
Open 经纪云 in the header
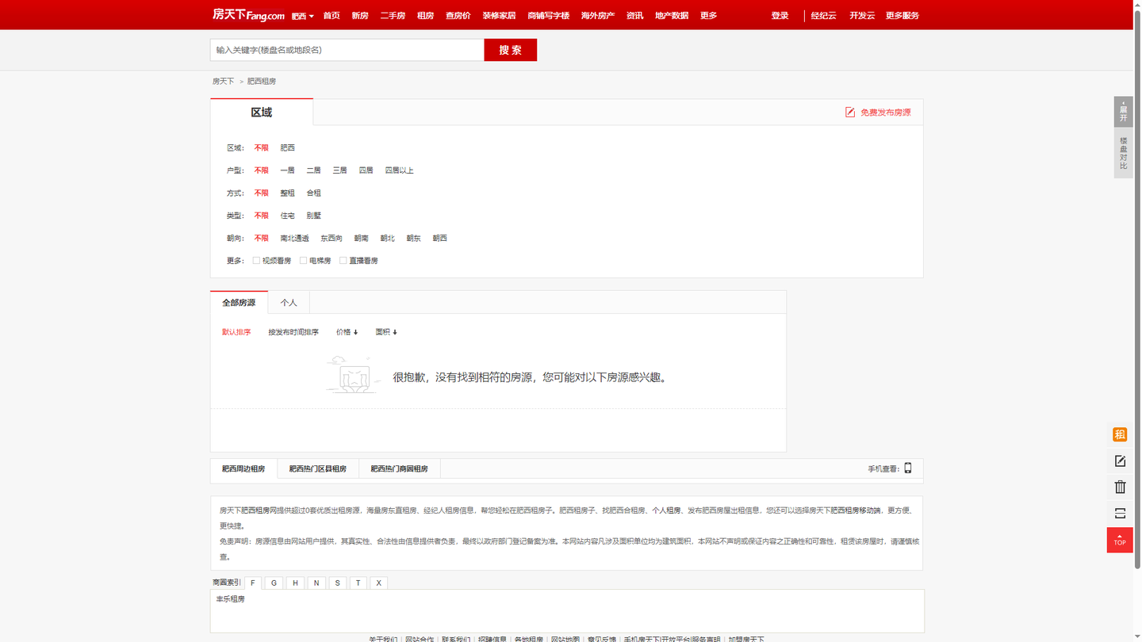point(823,16)
